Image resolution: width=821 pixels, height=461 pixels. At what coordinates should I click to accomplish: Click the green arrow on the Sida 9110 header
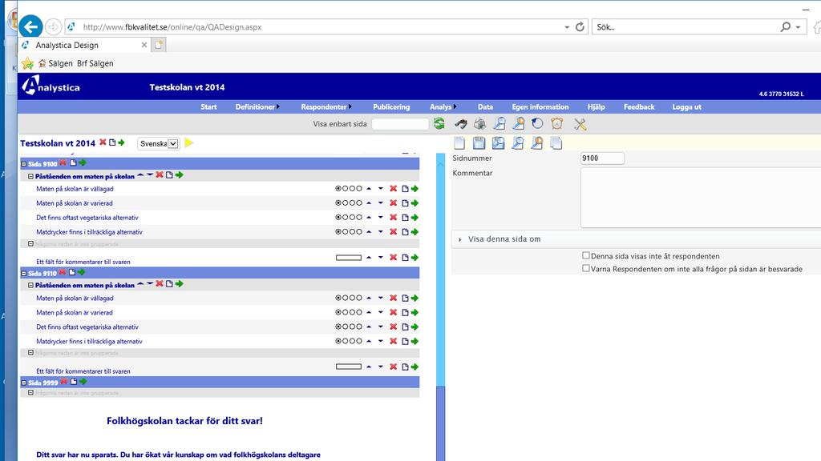(x=82, y=272)
